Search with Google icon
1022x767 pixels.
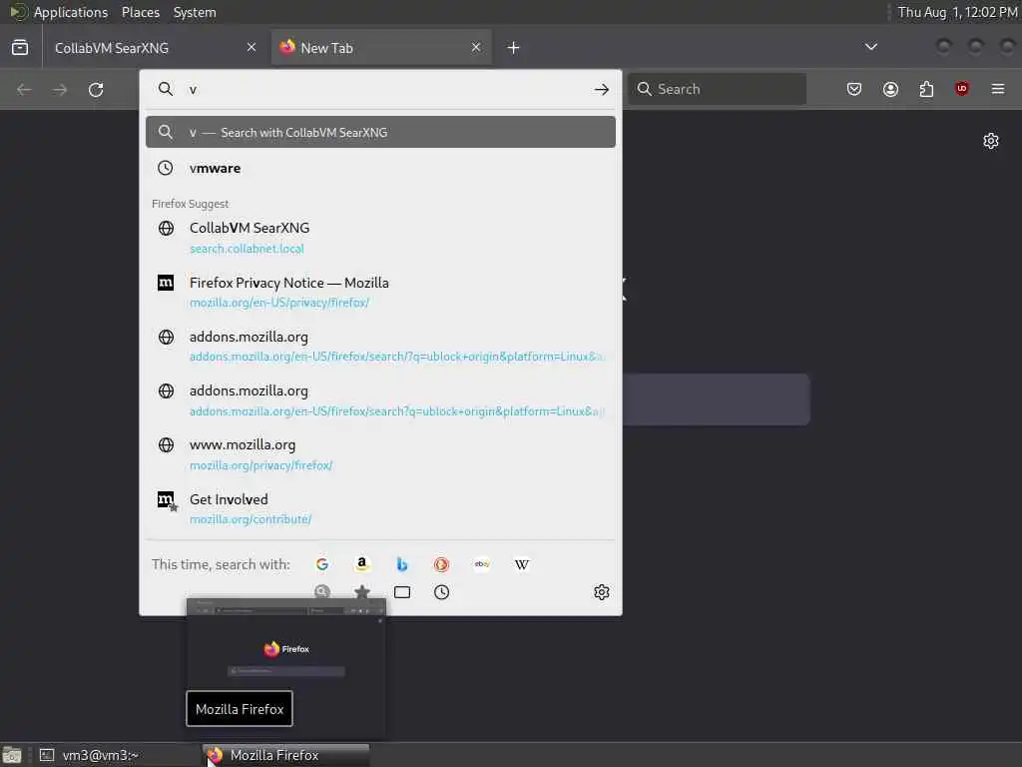tap(322, 565)
